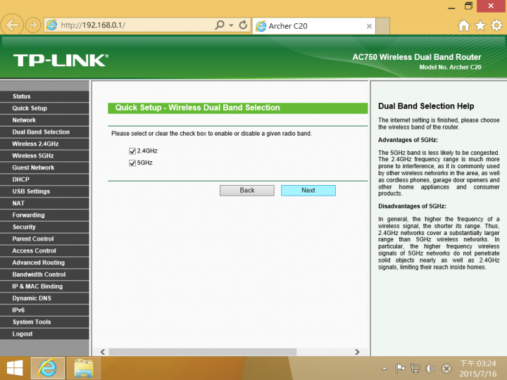Click the taskbar clock 03:24
The height and width of the screenshot is (380, 507).
point(478,364)
